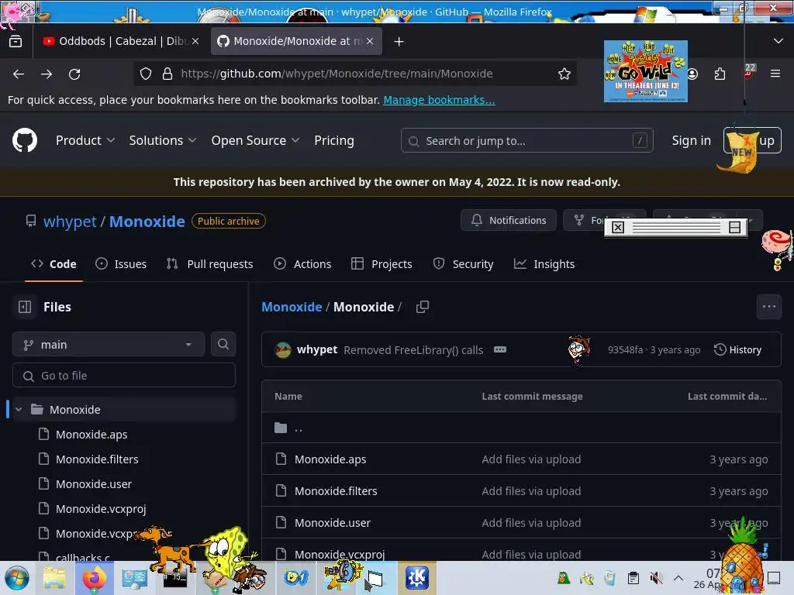Close the Oddbods YouTube tab
794x595 pixels.
click(195, 41)
